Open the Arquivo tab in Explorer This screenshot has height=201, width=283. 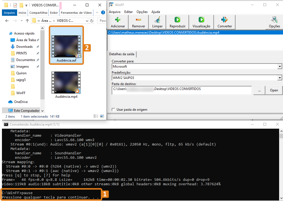pyautogui.click(x=9, y=13)
